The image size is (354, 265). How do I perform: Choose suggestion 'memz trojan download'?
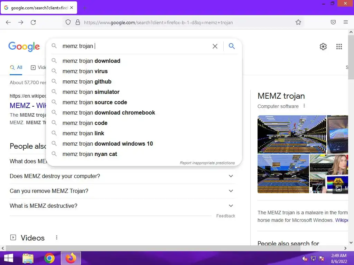point(144,61)
